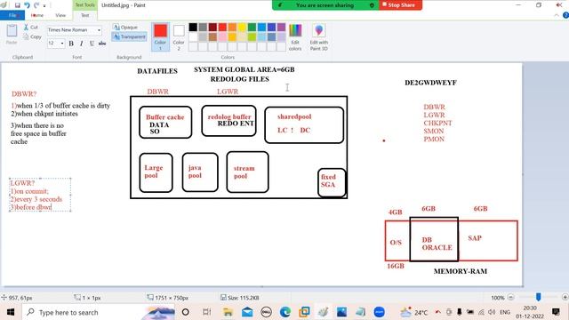The image size is (569, 320).
Task: Open the Windows Start menu
Action: pos(11,312)
